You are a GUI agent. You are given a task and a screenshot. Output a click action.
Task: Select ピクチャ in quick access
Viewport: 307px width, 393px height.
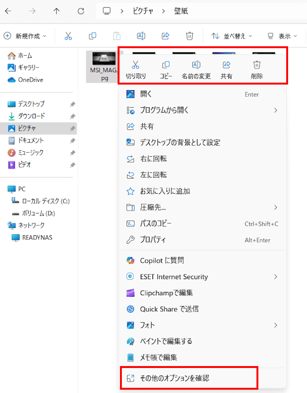pyautogui.click(x=38, y=128)
